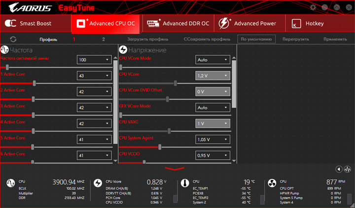Click the Advanced DDR OC memory icon
The width and height of the screenshot is (355, 208).
coord(154,23)
